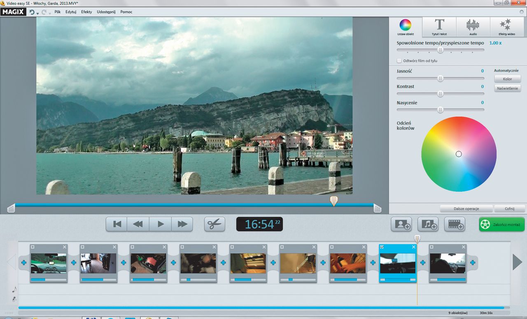The height and width of the screenshot is (319, 527).
Task: Click the Nasycenie slider handle
Action: [x=441, y=110]
